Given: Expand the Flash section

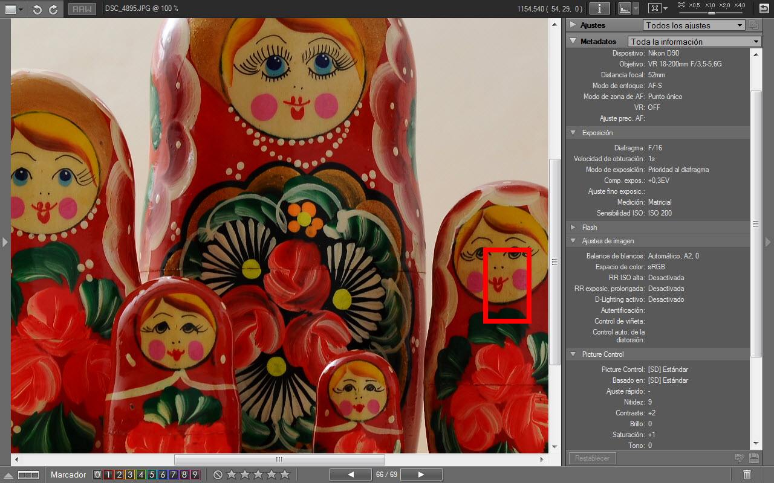Looking at the screenshot, I should click(x=573, y=228).
